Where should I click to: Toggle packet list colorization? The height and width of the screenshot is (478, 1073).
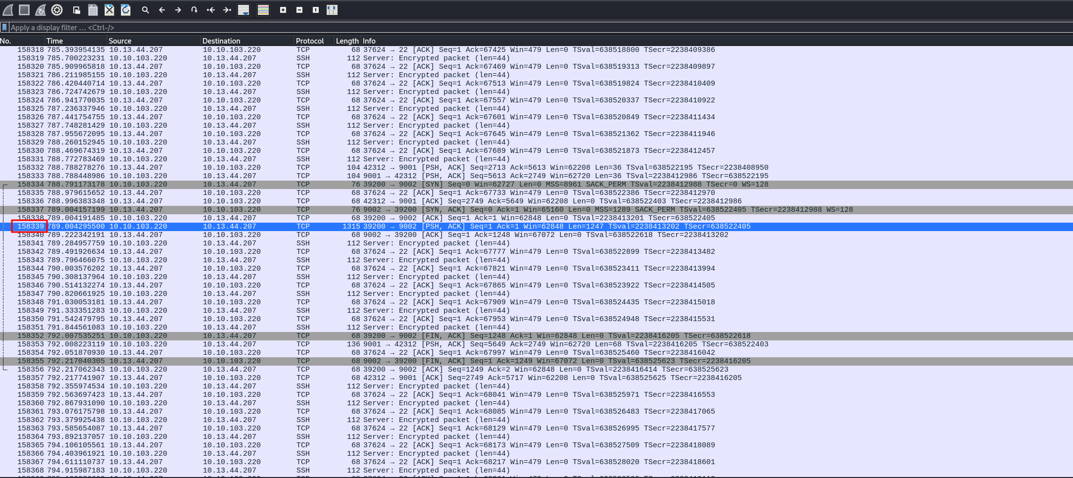point(264,10)
